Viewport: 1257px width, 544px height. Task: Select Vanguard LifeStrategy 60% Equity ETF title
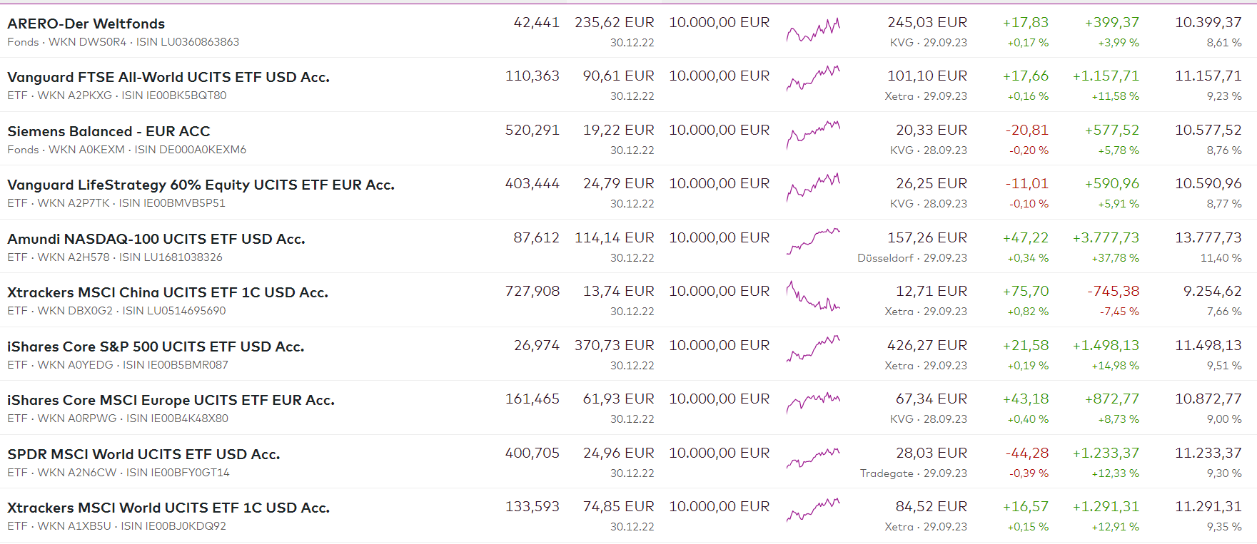[x=201, y=185]
